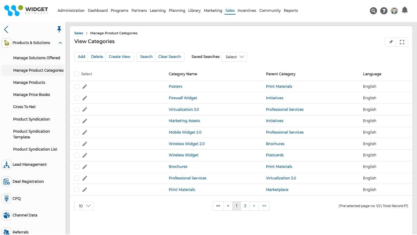Open the Referrals section
The image size is (417, 235).
click(20, 232)
